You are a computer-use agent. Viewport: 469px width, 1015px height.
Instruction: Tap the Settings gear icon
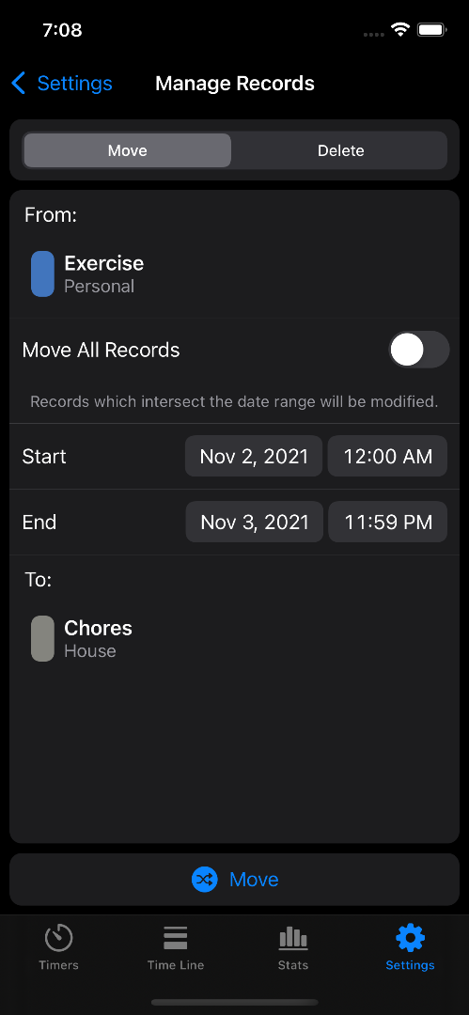[x=410, y=937]
